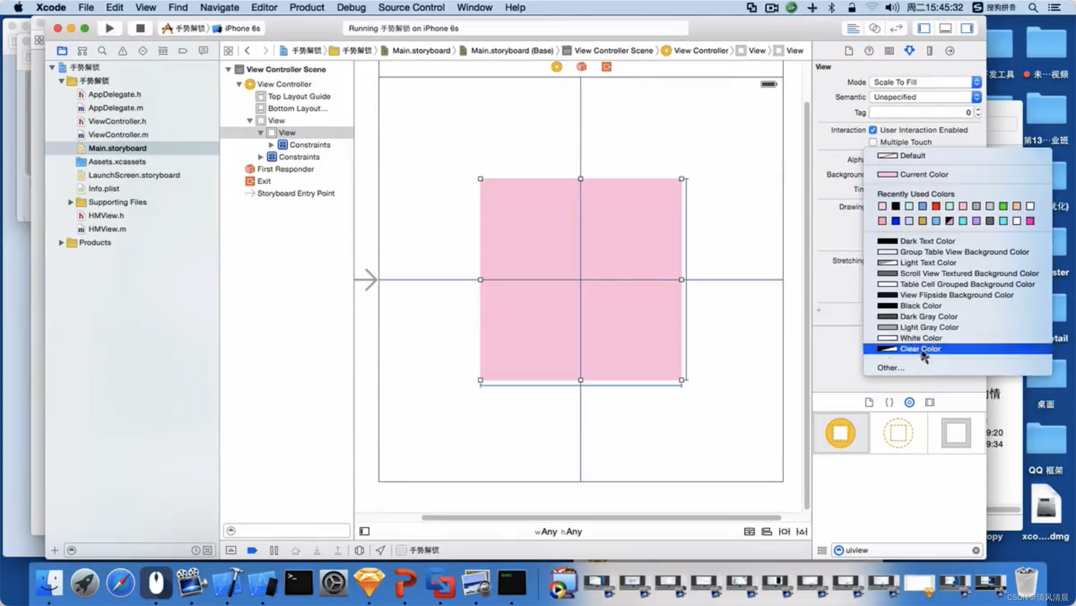
Task: Open Terminal from the Dock
Action: [x=299, y=583]
